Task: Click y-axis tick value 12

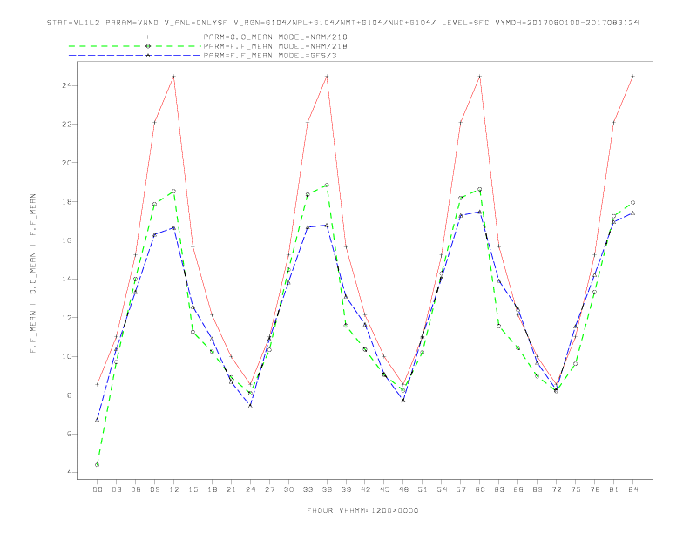Action: 67,318
